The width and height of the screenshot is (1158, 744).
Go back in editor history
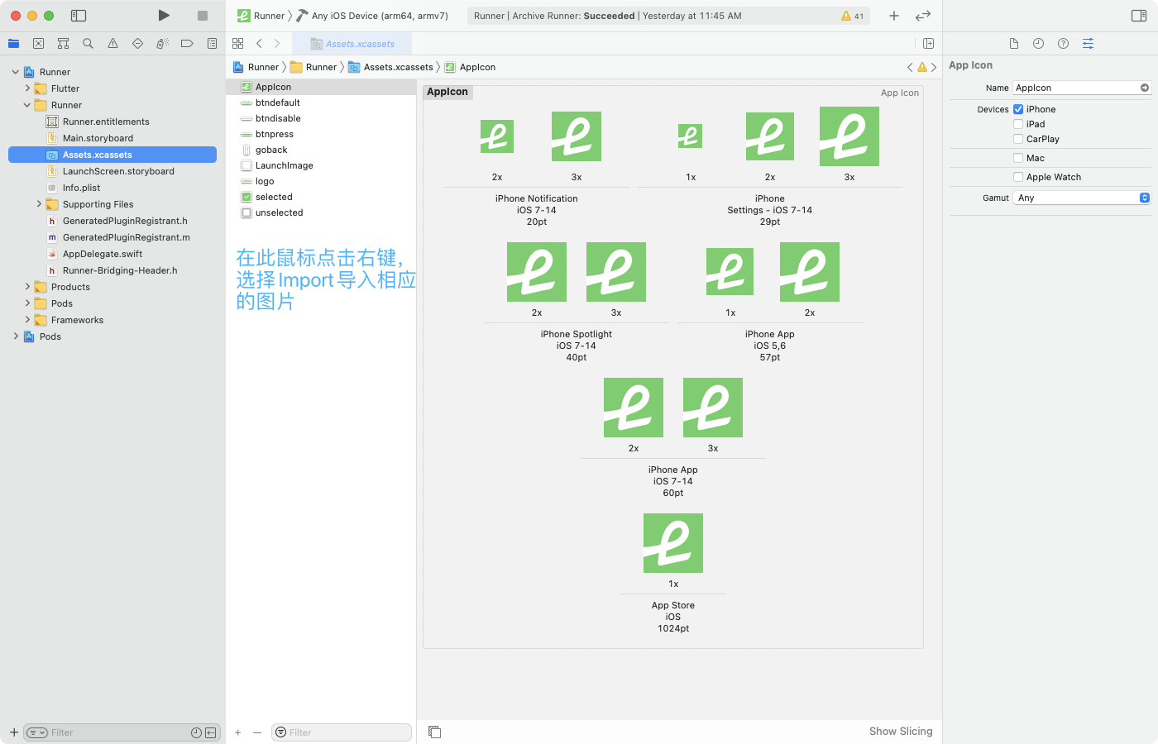point(259,44)
